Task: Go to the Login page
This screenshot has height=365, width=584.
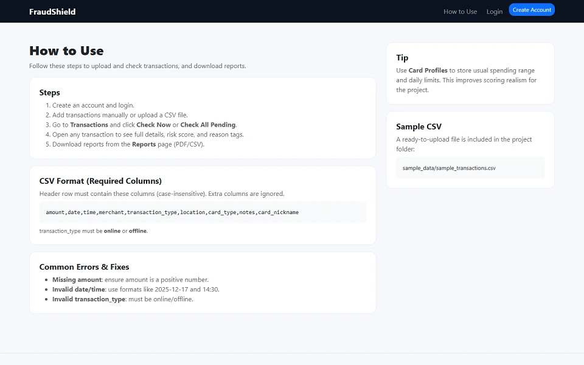Action: coord(494,12)
